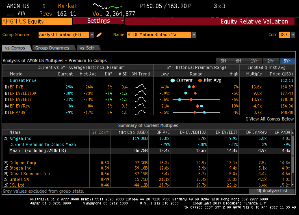Click the implied price 168.87
This screenshot has height=215, width=299.
coord(286,87)
